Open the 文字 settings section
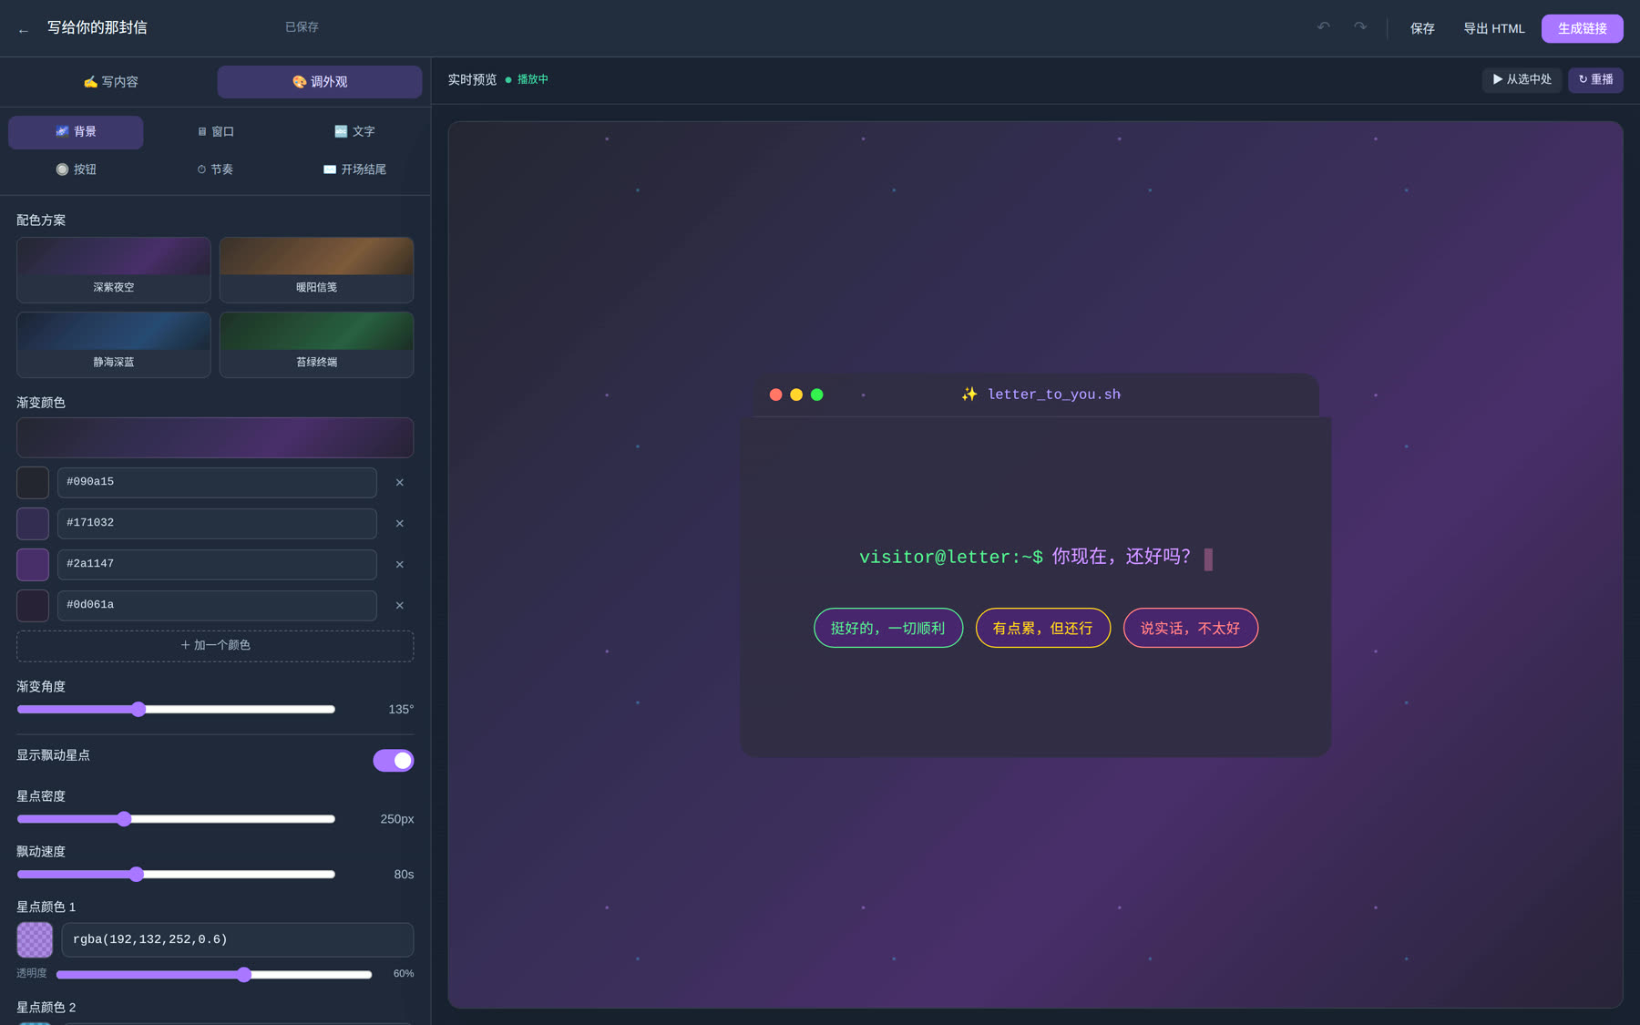 354,132
